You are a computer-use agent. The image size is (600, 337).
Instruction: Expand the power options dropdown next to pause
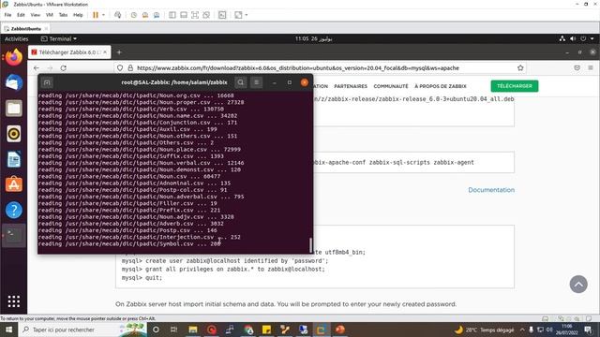click(103, 15)
